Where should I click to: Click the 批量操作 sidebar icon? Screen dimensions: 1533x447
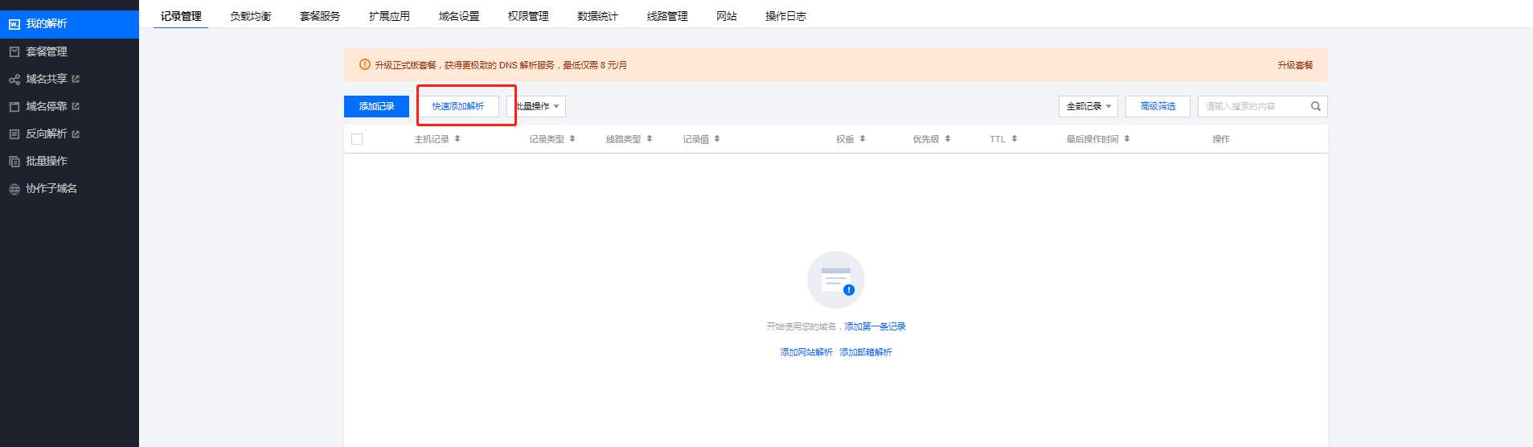pyautogui.click(x=14, y=162)
